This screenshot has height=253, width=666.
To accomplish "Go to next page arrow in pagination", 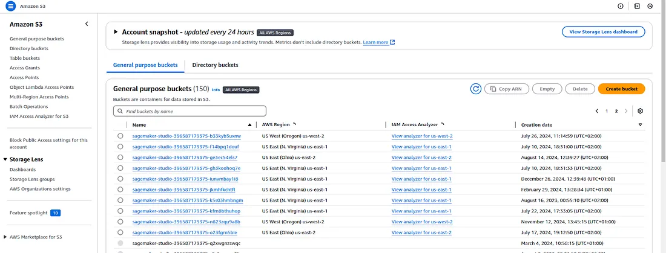I will [626, 111].
